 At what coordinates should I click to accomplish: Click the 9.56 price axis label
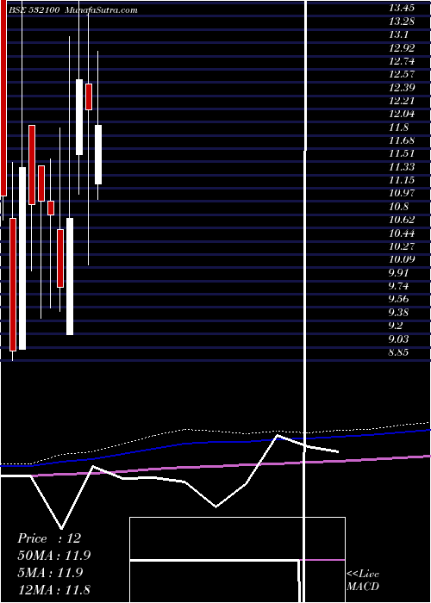point(398,299)
